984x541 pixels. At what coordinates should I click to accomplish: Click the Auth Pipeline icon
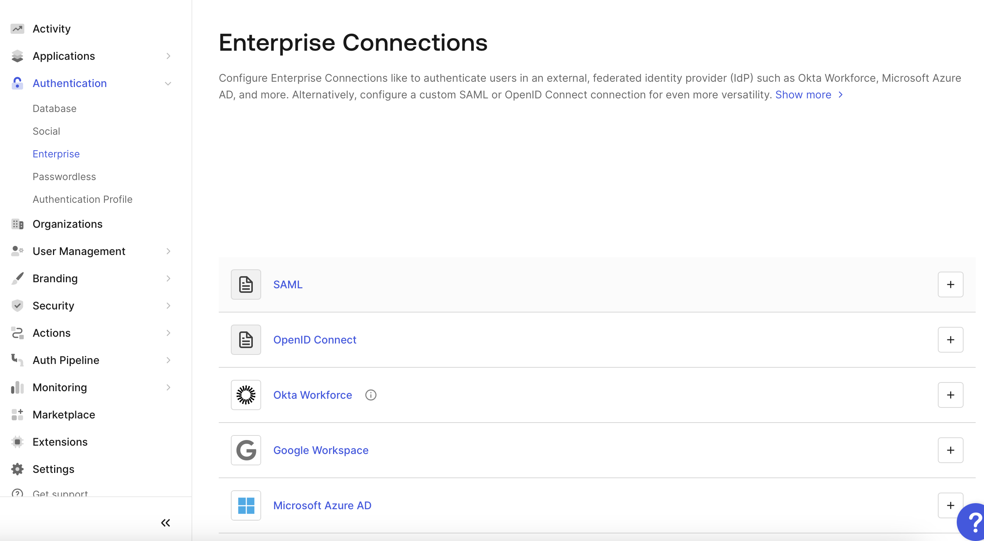pos(17,360)
